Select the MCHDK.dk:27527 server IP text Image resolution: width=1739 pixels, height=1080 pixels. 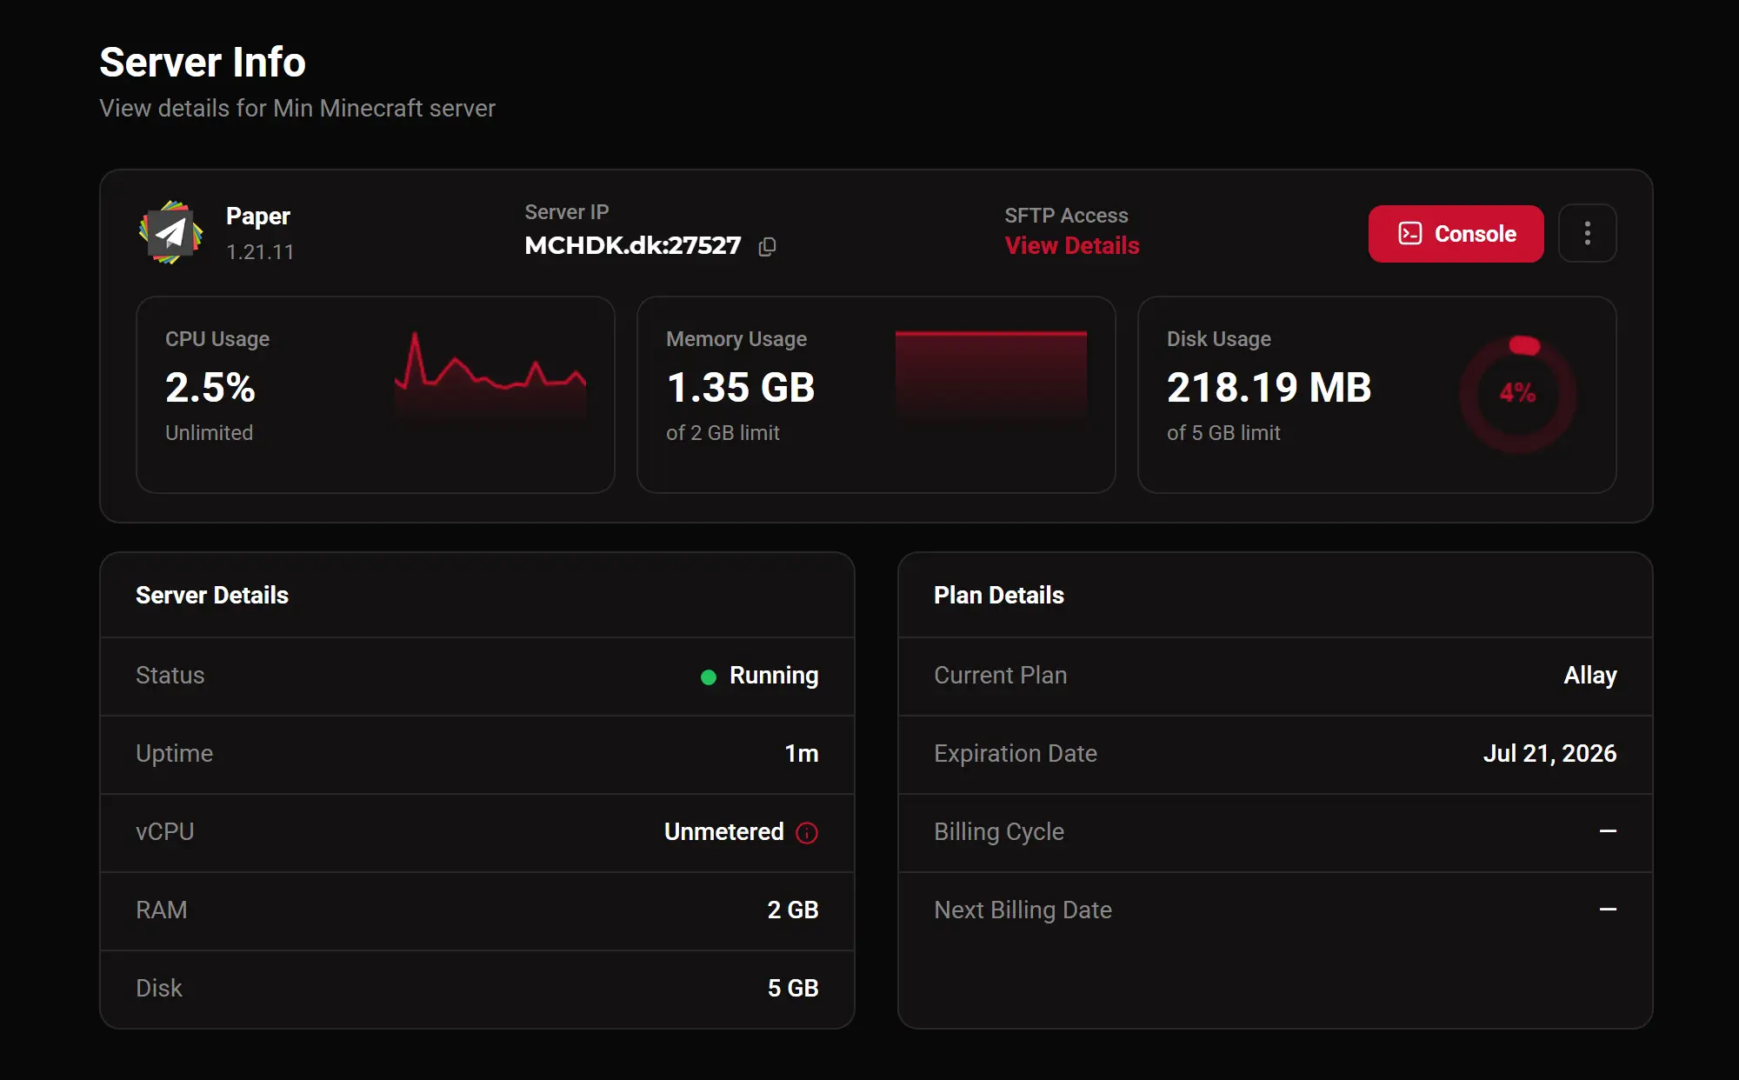[633, 246]
